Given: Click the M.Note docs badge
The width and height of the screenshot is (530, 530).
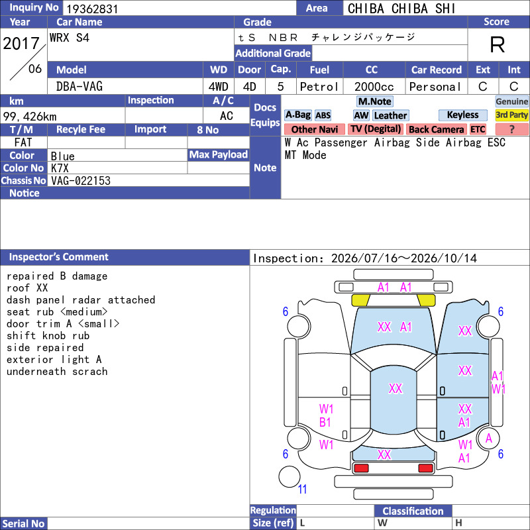Looking at the screenshot, I should (375, 101).
